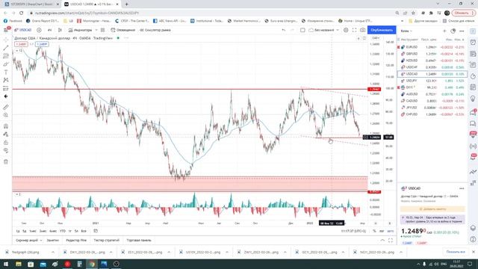
Task: Open the watchlist advanced view icon
Action: (x=453, y=31)
